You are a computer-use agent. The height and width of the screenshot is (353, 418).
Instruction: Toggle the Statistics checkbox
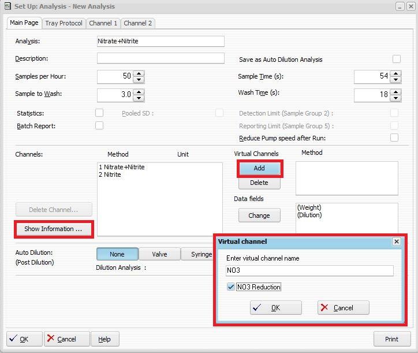pos(99,113)
